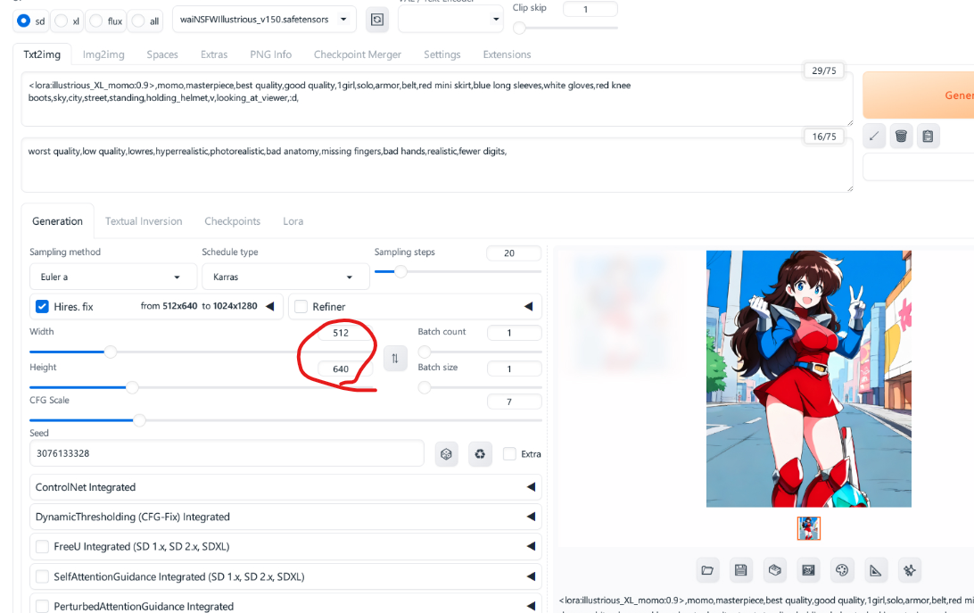
Task: Open the Extensions tab
Action: click(x=507, y=54)
